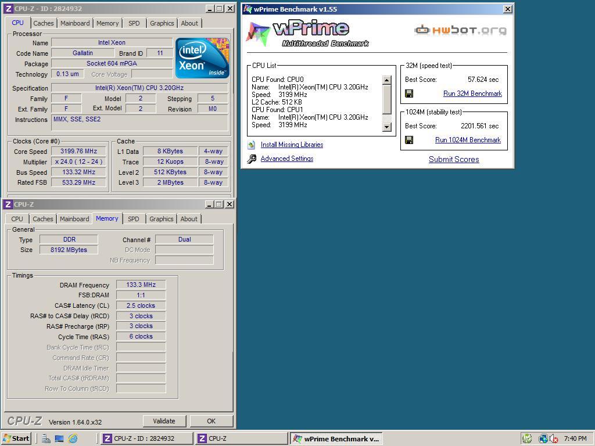Click CPU List scrollbar up arrow
The image size is (595, 446).
386,80
